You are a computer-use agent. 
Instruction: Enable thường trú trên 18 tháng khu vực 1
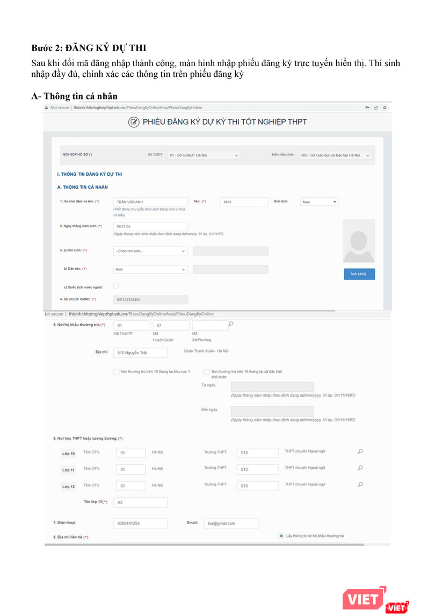[117, 371]
